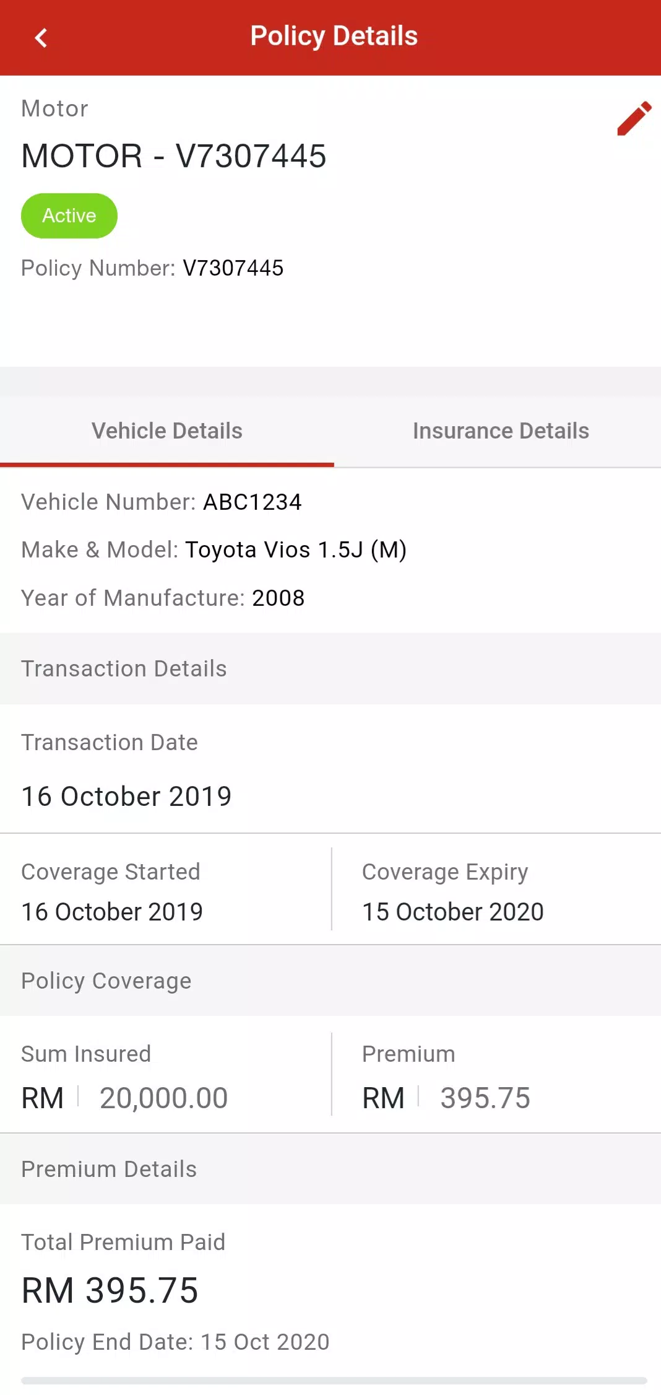Click the policy end date progress bar

(334, 1381)
